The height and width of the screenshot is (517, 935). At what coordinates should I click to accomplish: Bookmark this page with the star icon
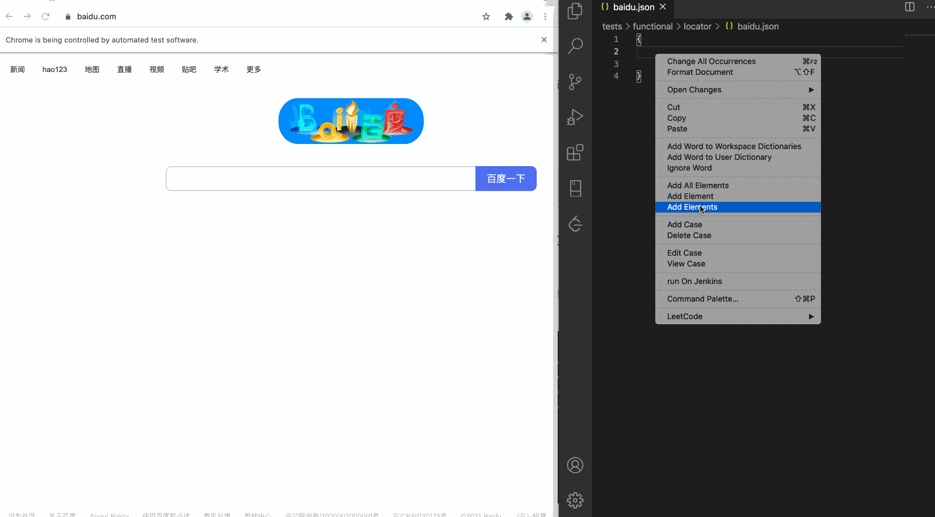tap(486, 16)
